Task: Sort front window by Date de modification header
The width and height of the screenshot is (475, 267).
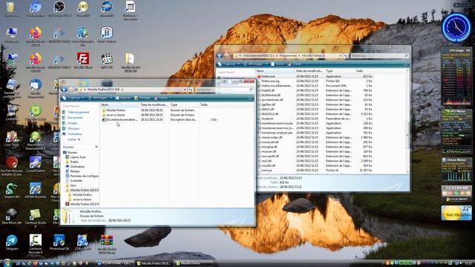Action: (154, 105)
